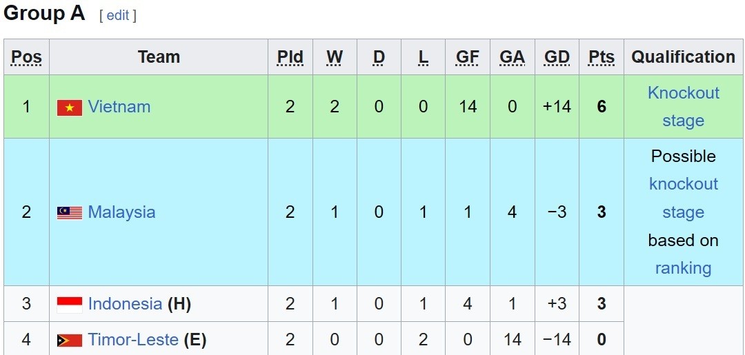Viewport: 745px width, 355px height.
Task: Follow the Knockout stage link for Vietnam
Action: click(x=683, y=94)
